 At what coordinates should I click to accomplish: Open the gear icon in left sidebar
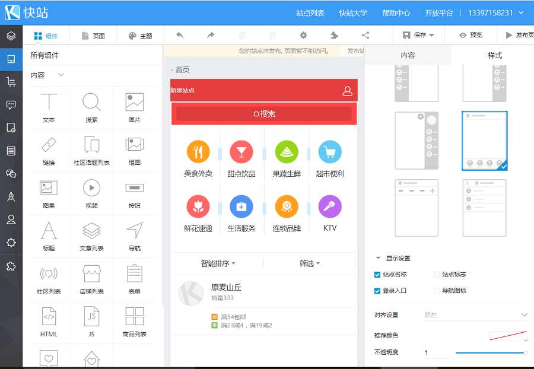11,243
